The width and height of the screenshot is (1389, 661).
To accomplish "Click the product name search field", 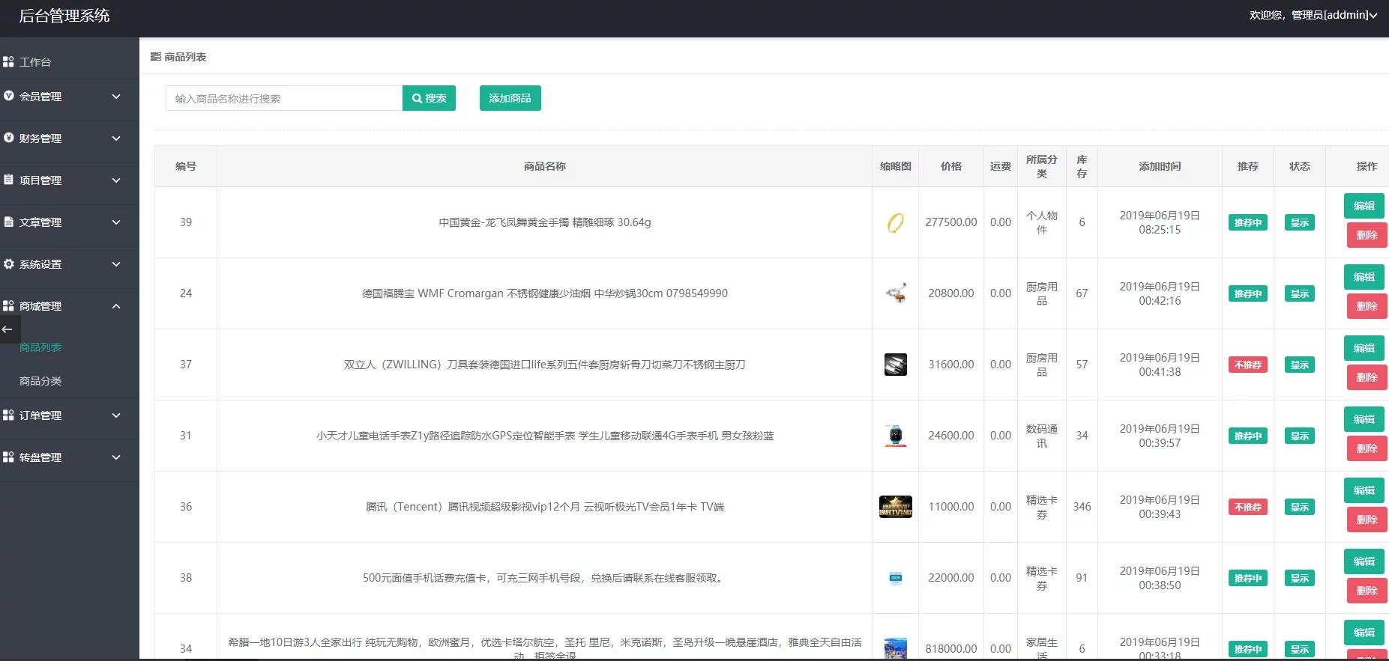I will pyautogui.click(x=283, y=98).
